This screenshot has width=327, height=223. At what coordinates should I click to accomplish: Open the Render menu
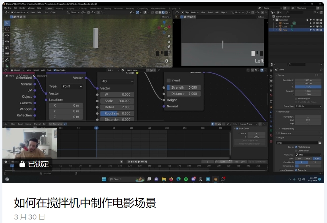click(x=22, y=8)
